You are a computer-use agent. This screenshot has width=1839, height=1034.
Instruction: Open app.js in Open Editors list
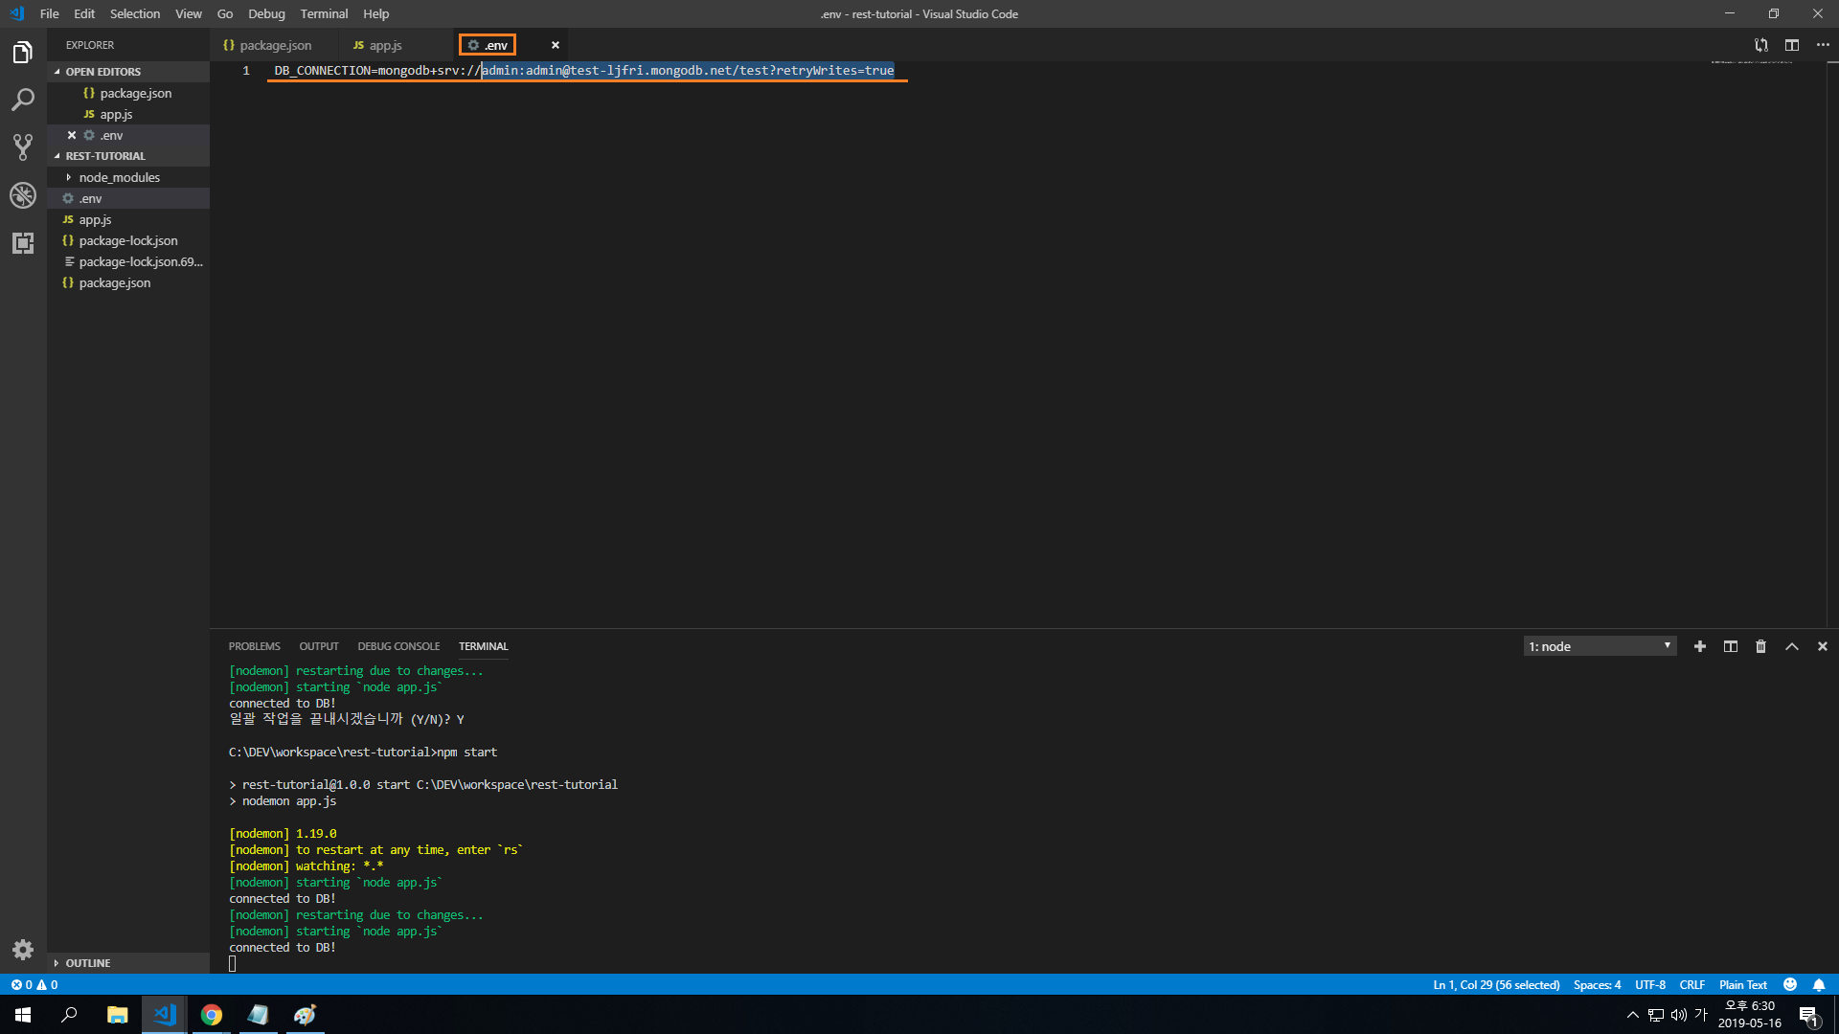coord(128,114)
